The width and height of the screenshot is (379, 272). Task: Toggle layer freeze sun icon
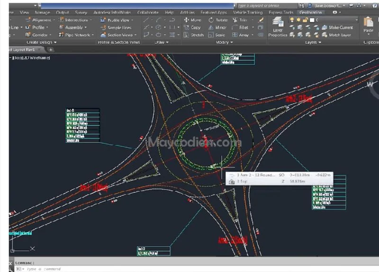click(x=298, y=19)
